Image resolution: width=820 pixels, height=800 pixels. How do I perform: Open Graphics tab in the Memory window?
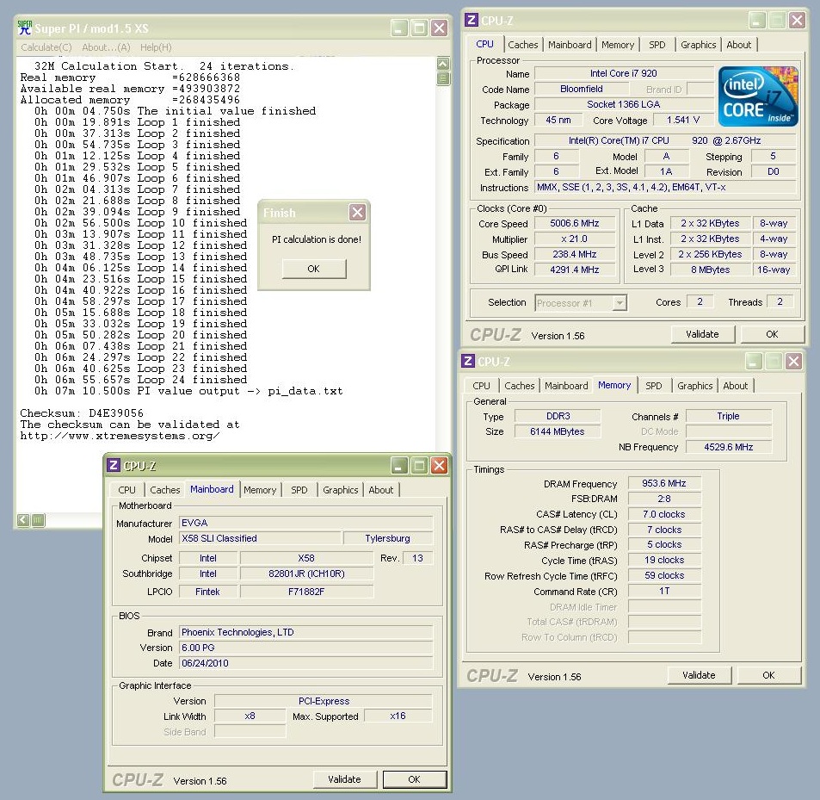[x=694, y=386]
